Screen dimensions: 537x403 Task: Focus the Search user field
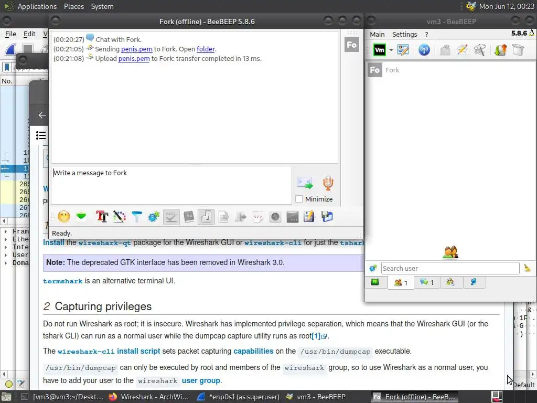click(450, 268)
